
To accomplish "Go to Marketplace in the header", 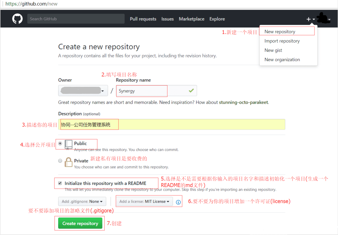I will (191, 19).
